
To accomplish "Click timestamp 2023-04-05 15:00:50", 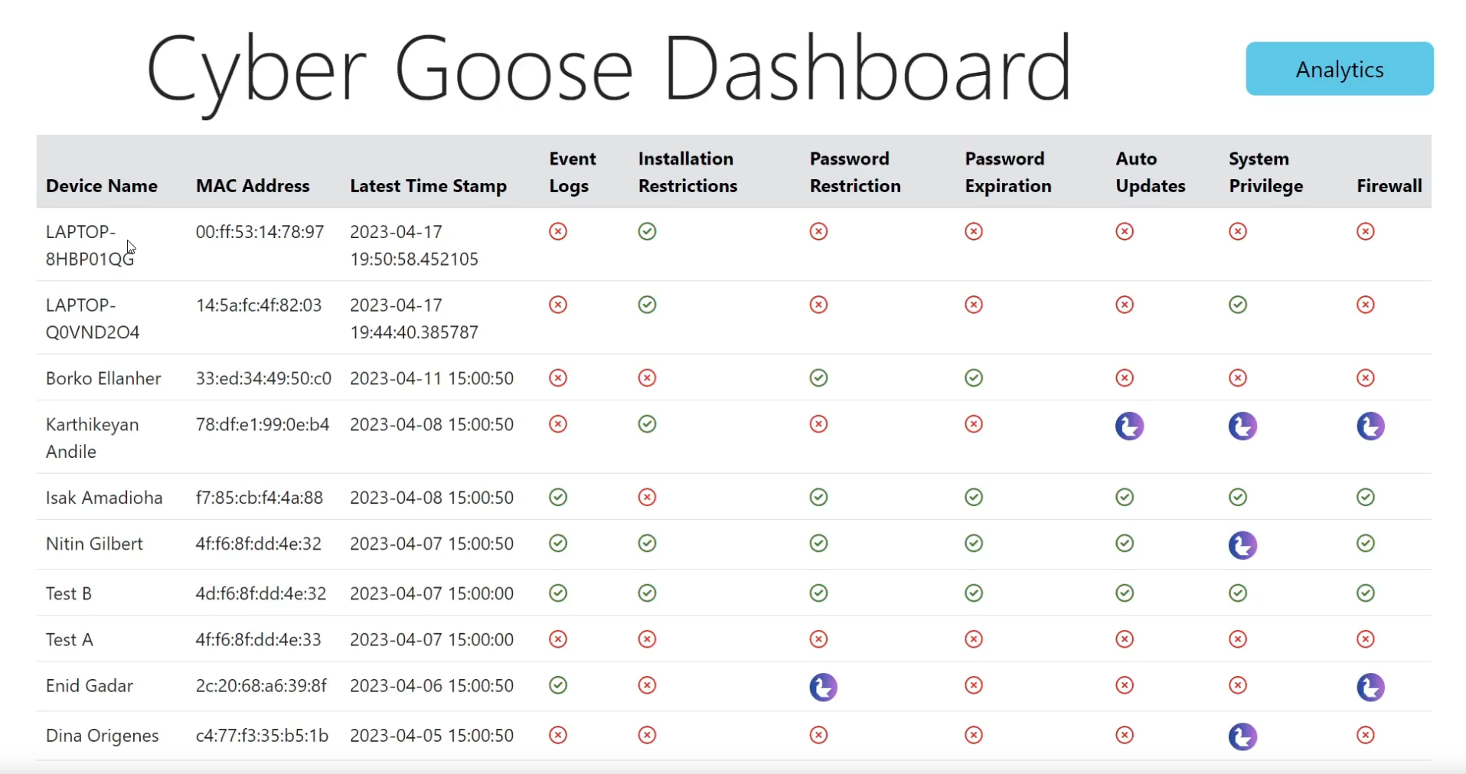I will click(432, 735).
